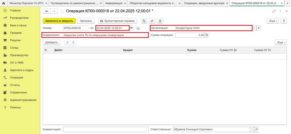Show the Дт/Кт postings icon
Screen dimensions: 291x134
pyautogui.click(x=144, y=21)
